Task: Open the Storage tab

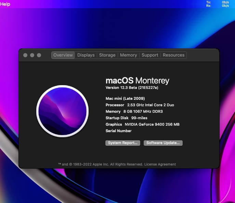Action: [107, 55]
